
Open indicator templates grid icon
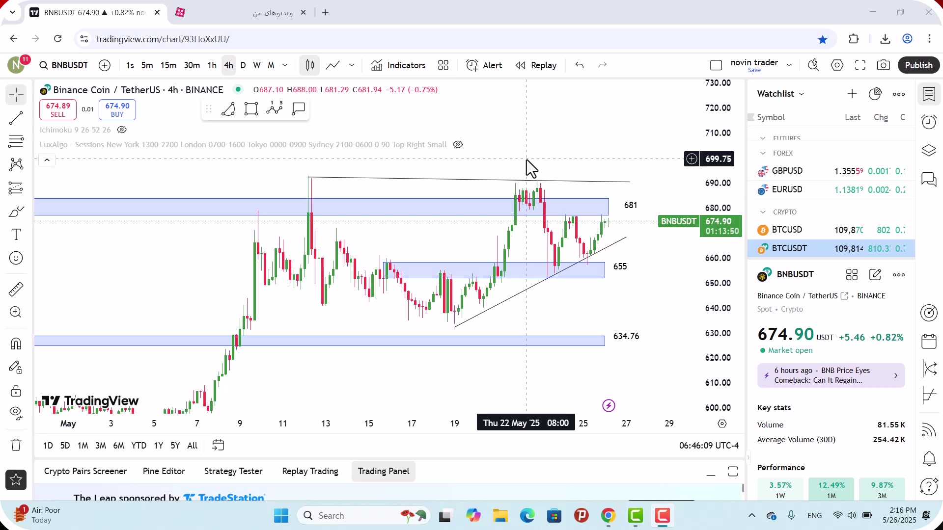pyautogui.click(x=443, y=65)
